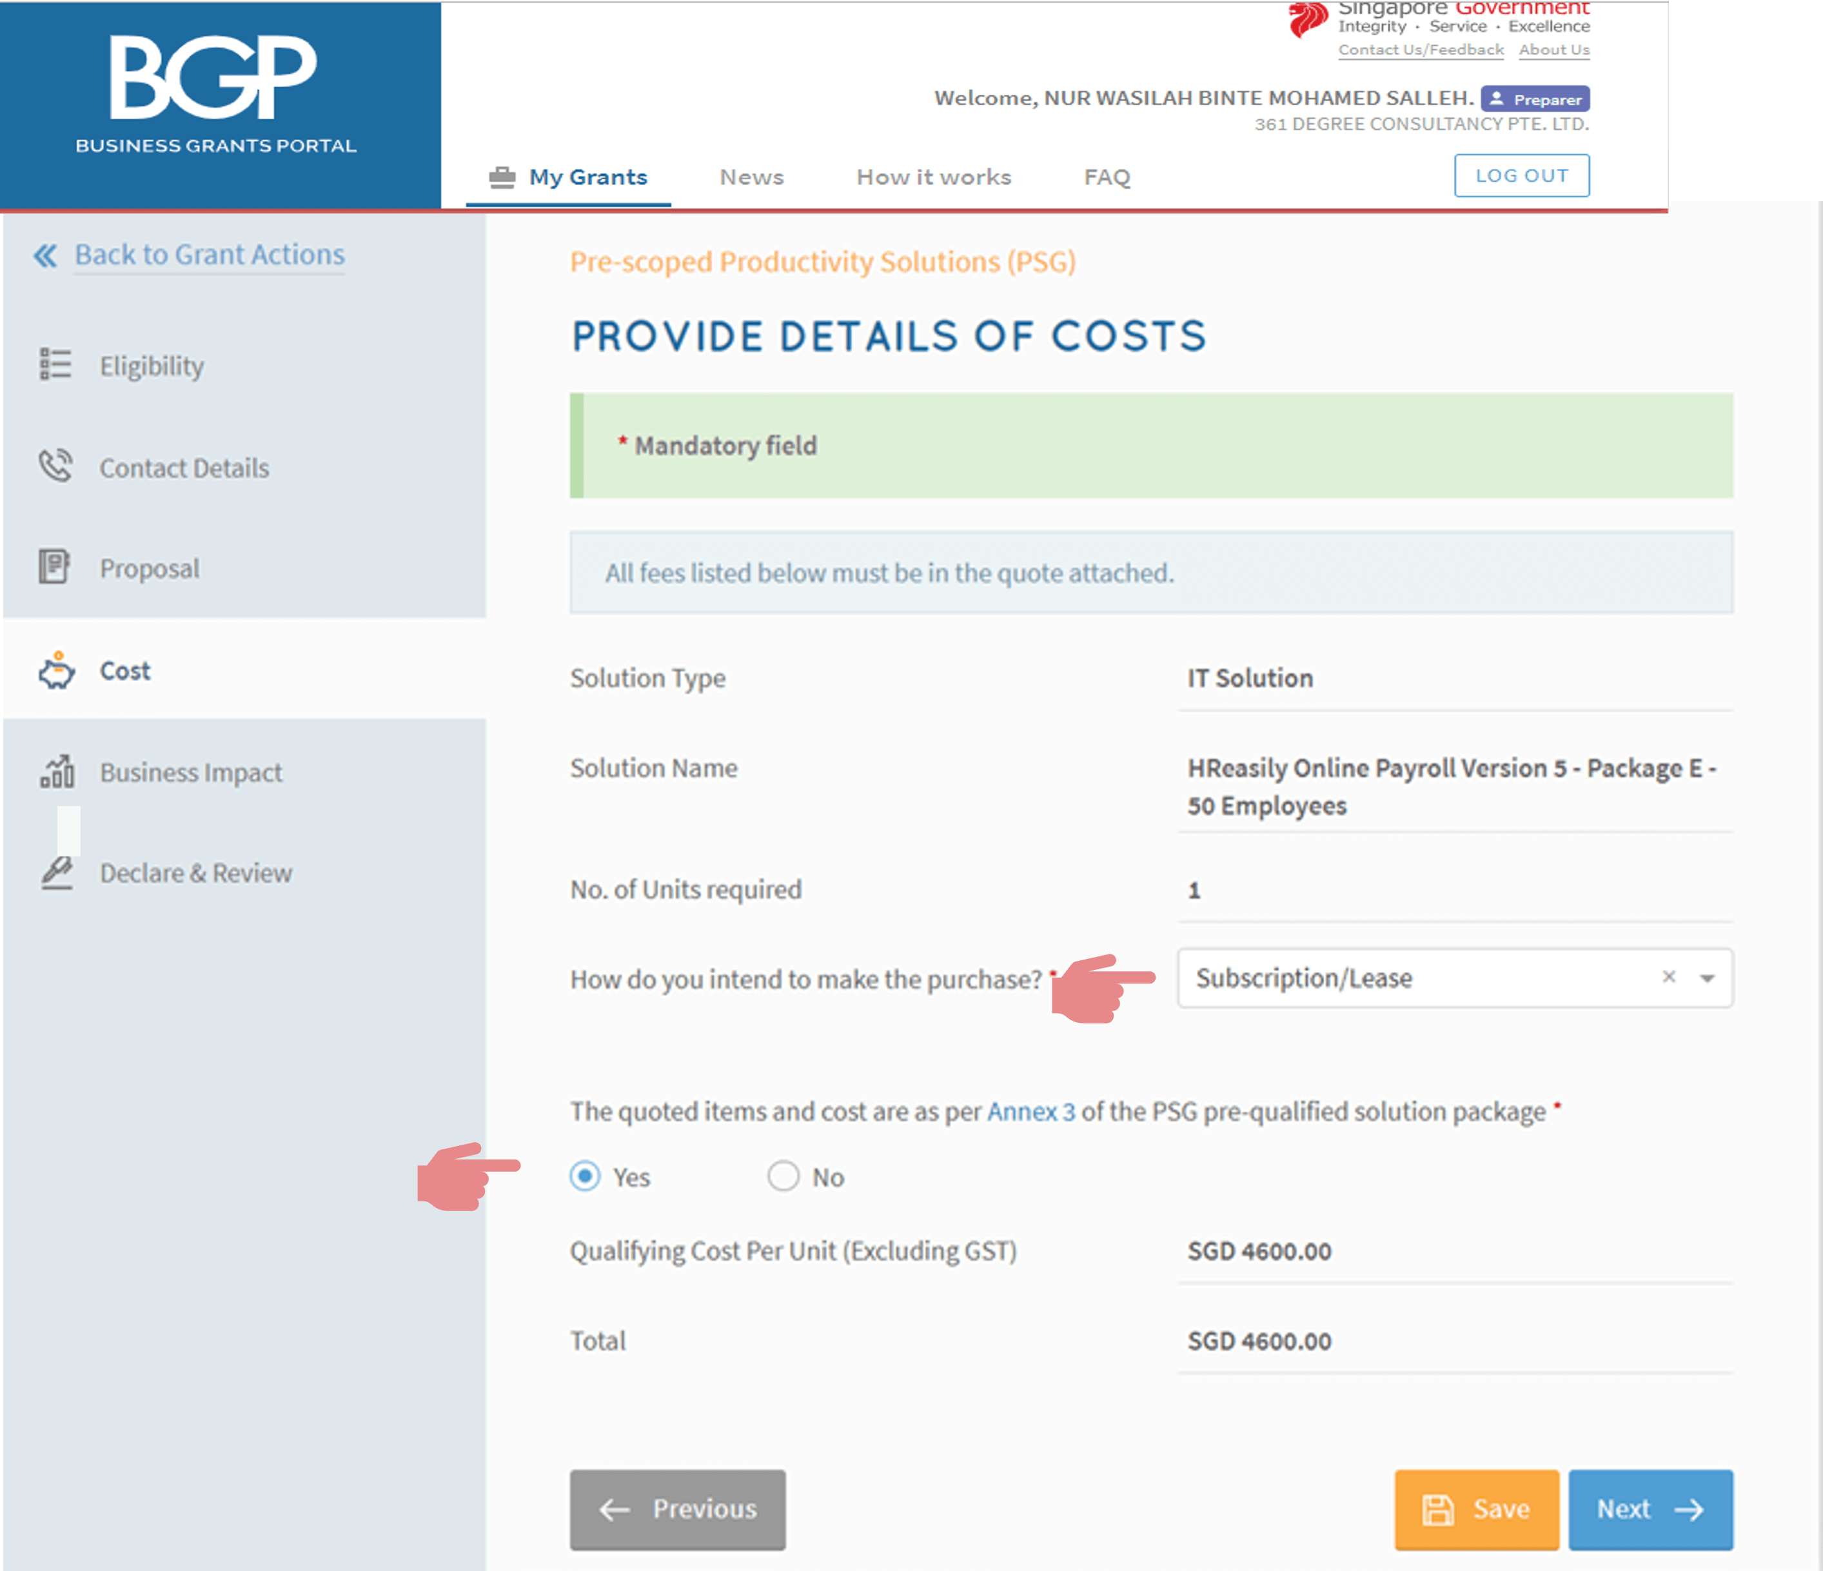The height and width of the screenshot is (1571, 1823).
Task: Click the Contact Details phone icon
Action: (55, 466)
